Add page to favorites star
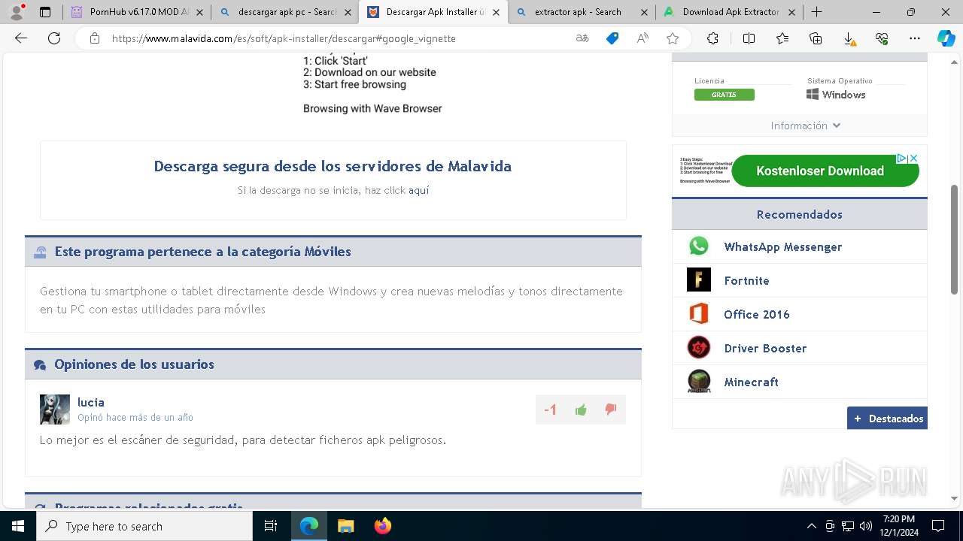Screen dimensions: 963x541 click(x=673, y=38)
